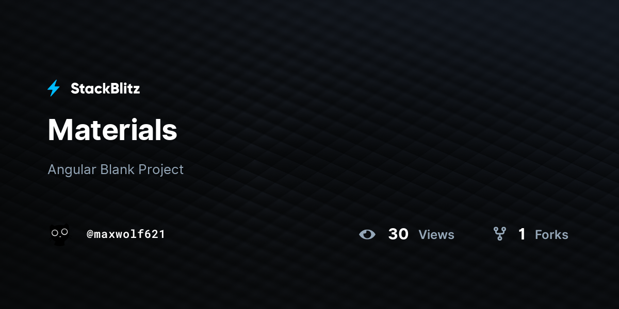Click the digits 621 in the username

(x=155, y=234)
